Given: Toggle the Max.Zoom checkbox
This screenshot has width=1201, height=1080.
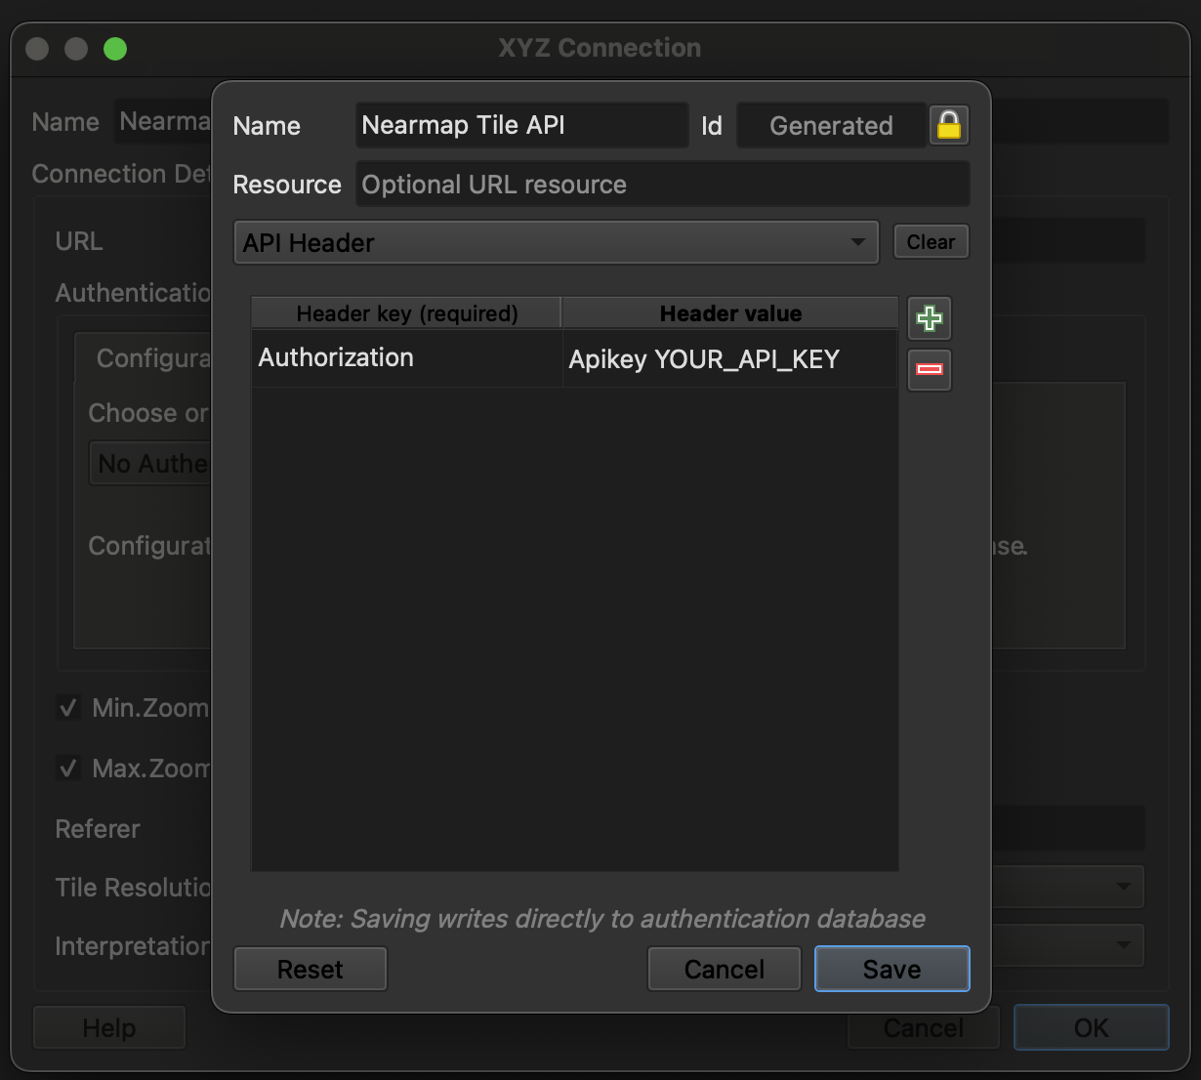Looking at the screenshot, I should 68,768.
